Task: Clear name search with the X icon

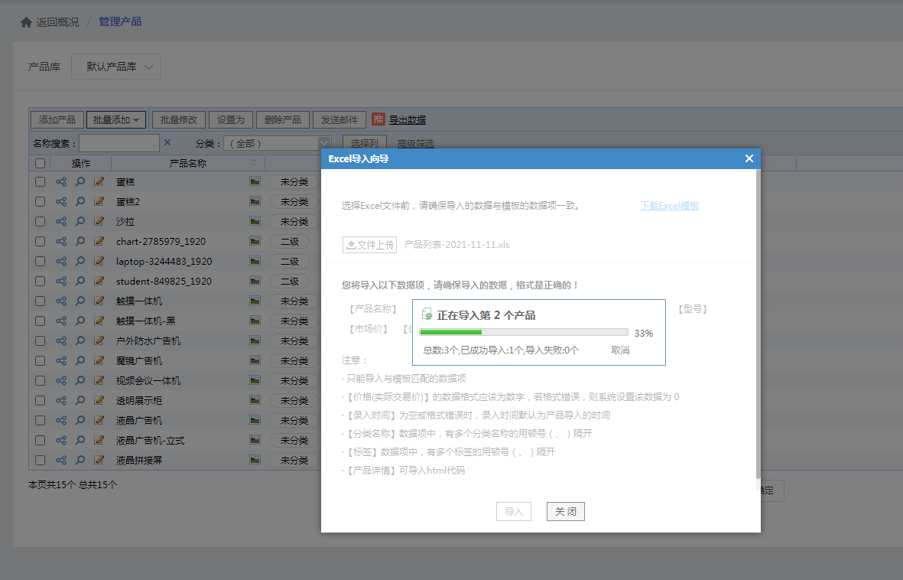Action: [x=167, y=142]
